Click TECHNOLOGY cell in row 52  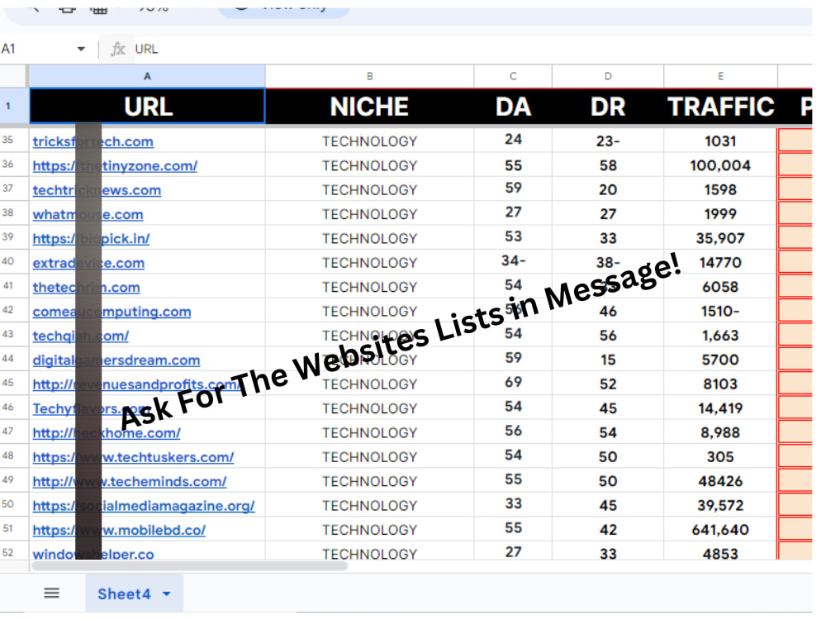click(370, 552)
